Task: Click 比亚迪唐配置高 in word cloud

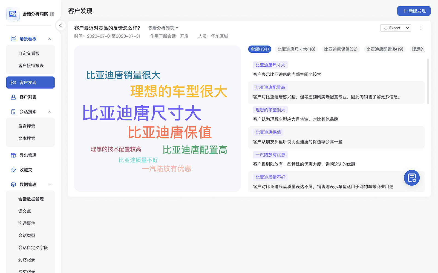Action: [x=195, y=150]
